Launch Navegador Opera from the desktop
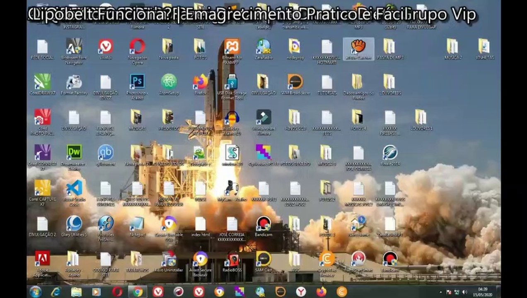Viewport: 527px width, 298px height. pyautogui.click(x=137, y=51)
